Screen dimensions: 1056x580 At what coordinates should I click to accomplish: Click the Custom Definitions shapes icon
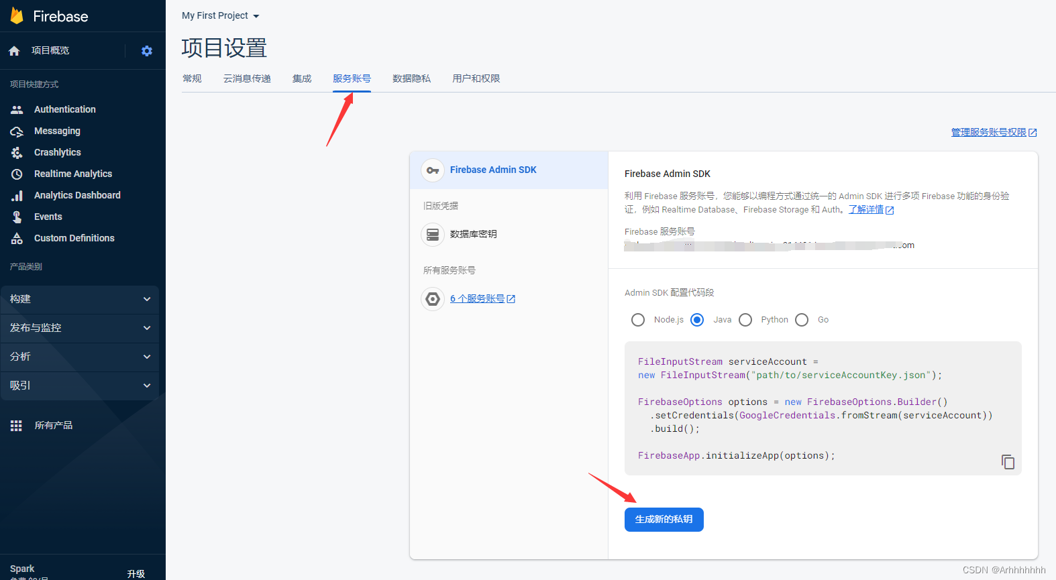tap(17, 239)
